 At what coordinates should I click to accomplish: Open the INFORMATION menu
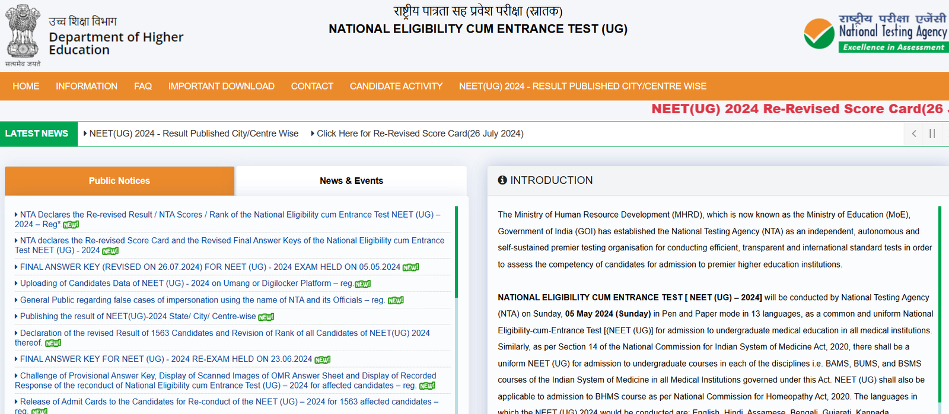[x=87, y=86]
